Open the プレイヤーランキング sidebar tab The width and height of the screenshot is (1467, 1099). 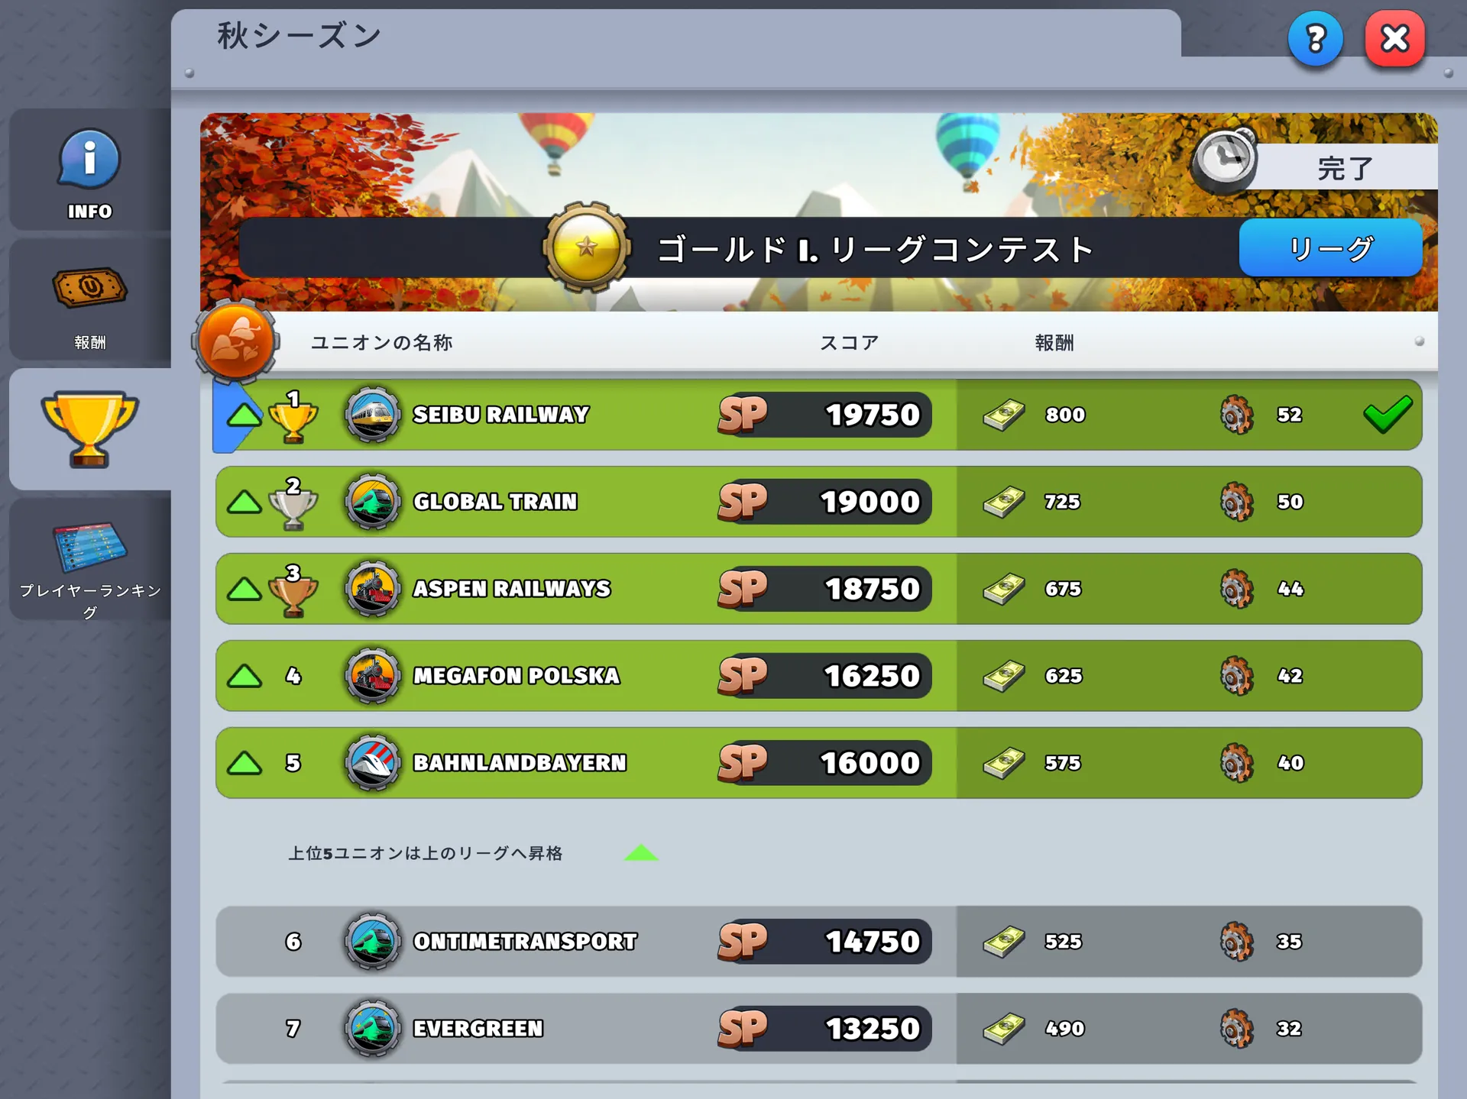point(89,560)
